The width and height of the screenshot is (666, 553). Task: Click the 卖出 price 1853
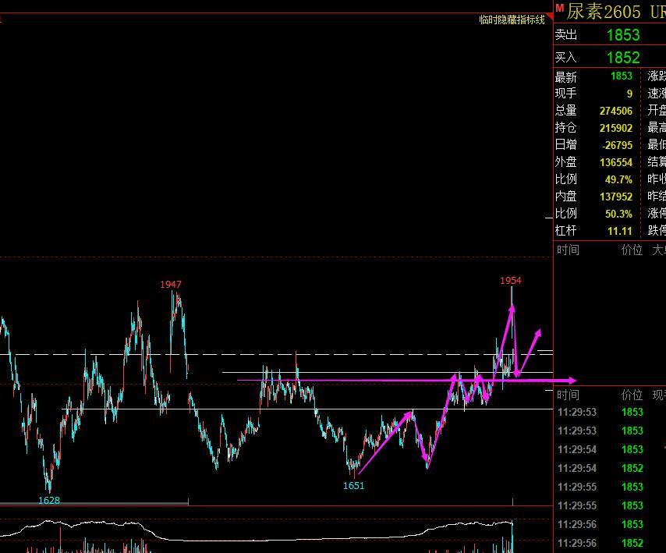pyautogui.click(x=623, y=35)
